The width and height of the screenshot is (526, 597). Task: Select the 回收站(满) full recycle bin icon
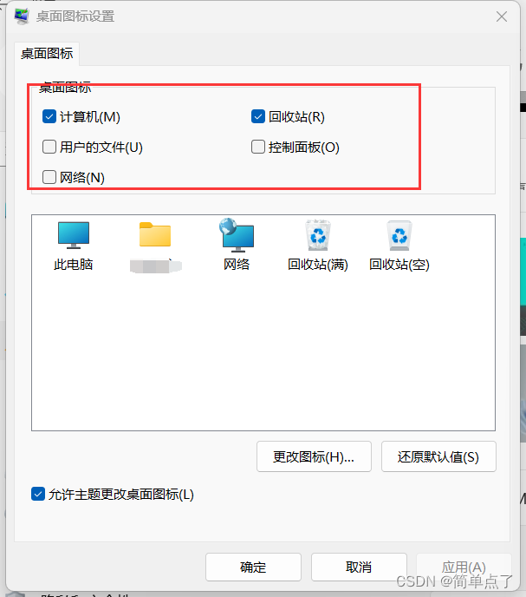[x=317, y=235]
